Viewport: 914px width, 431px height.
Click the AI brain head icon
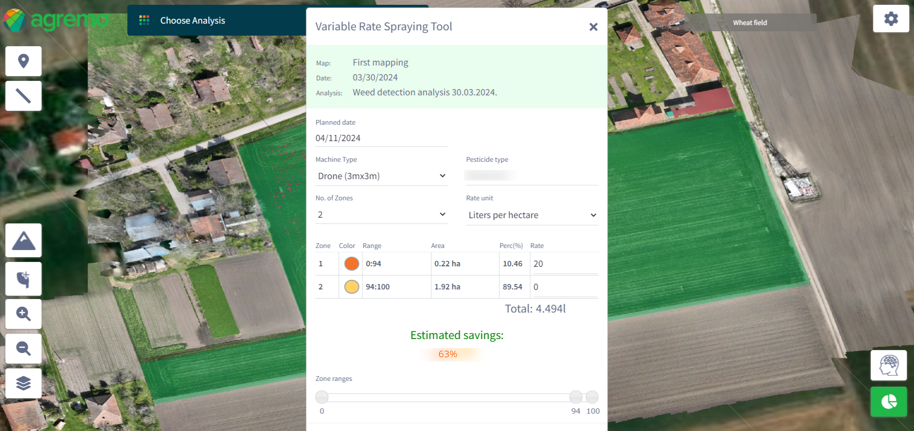pyautogui.click(x=888, y=366)
